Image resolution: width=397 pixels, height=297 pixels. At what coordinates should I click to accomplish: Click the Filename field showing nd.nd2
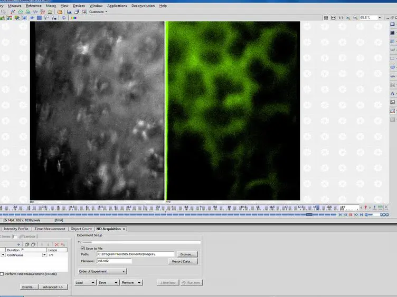pyautogui.click(x=115, y=261)
